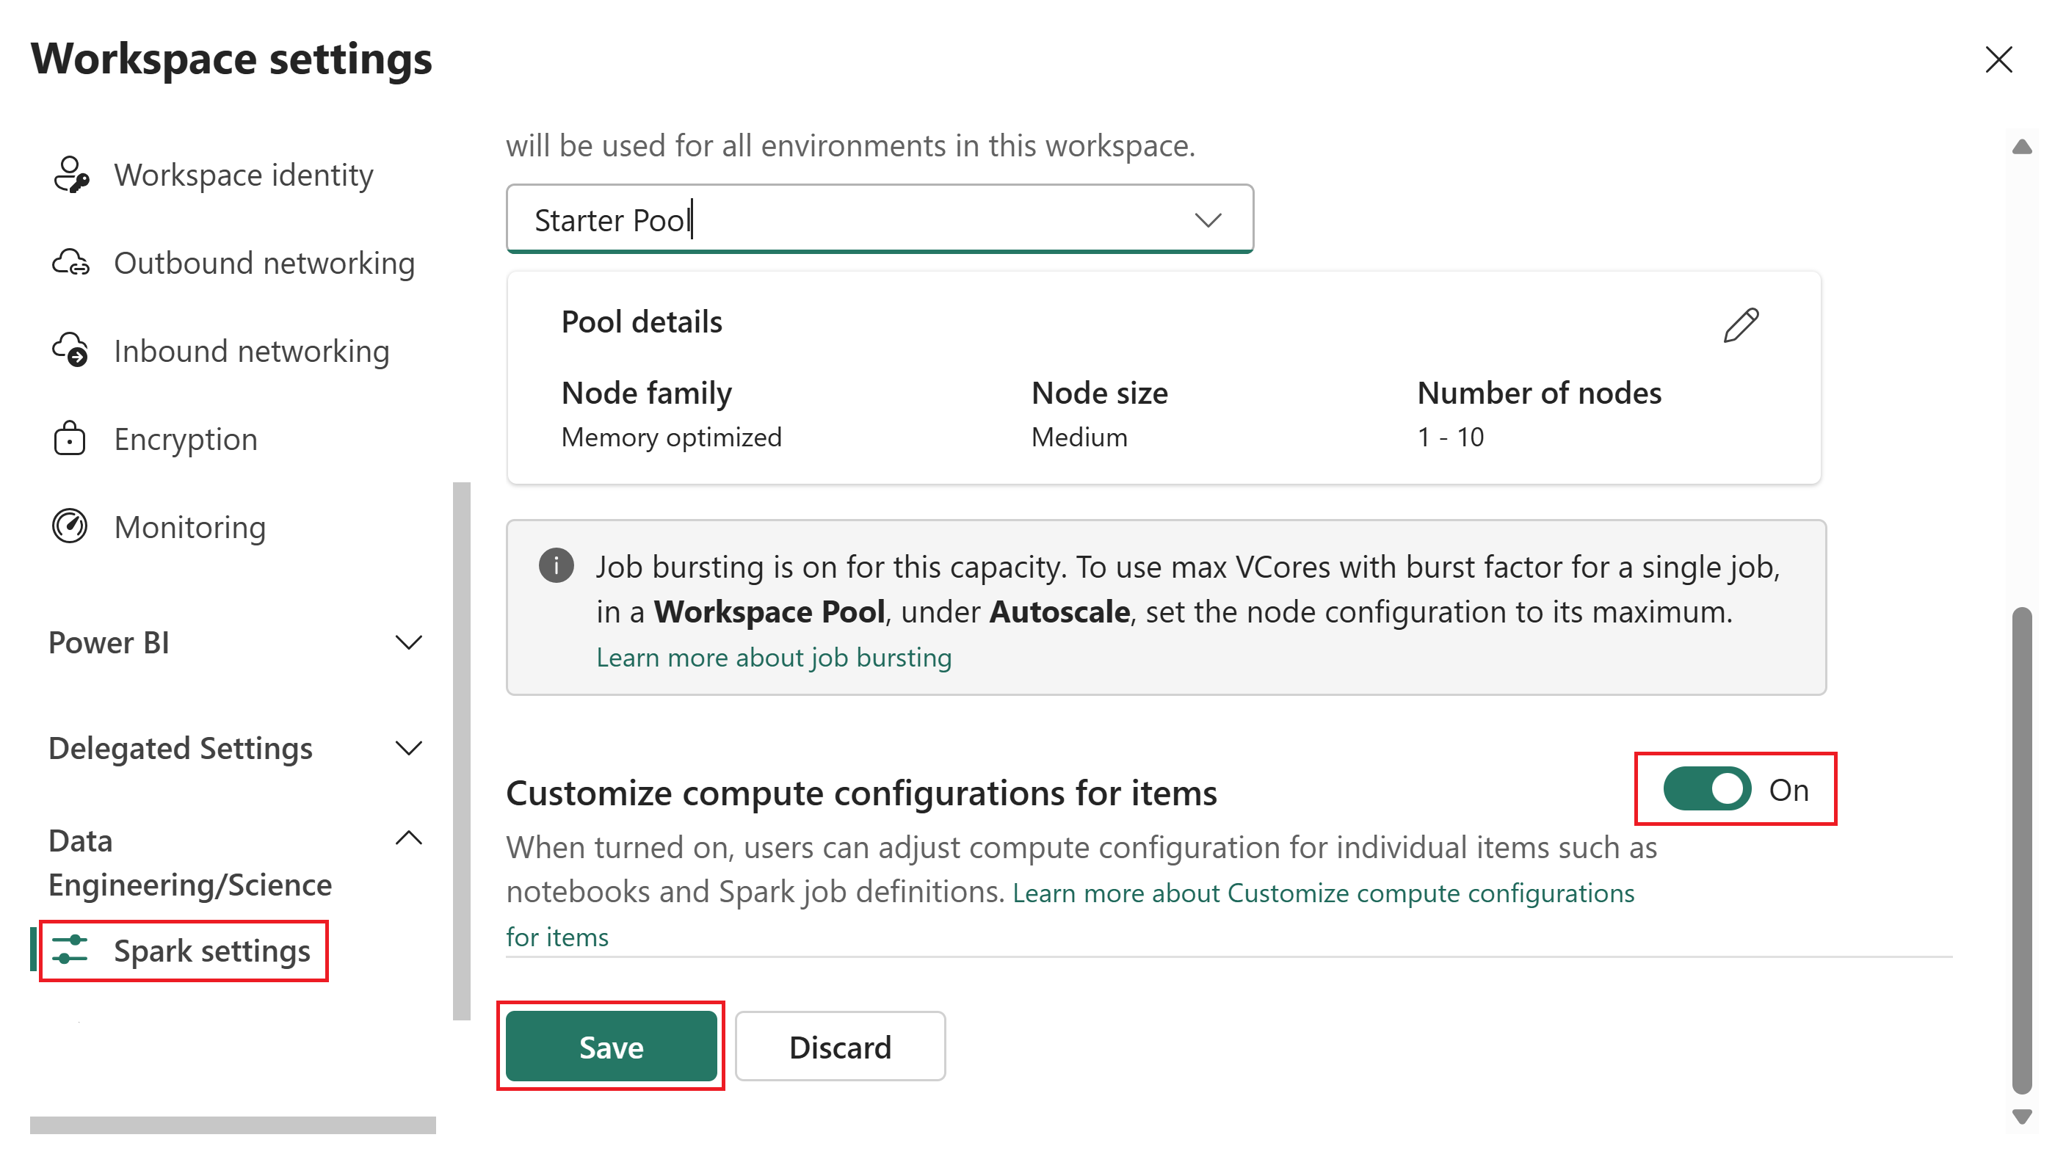2066x1176 pixels.
Task: Open Learn more about job bursting link
Action: (x=773, y=658)
